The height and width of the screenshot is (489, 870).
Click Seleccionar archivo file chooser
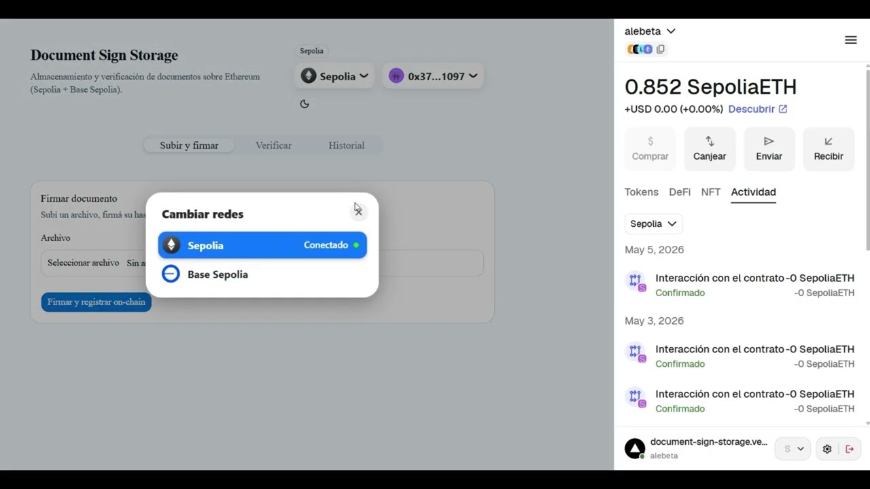pyautogui.click(x=83, y=263)
